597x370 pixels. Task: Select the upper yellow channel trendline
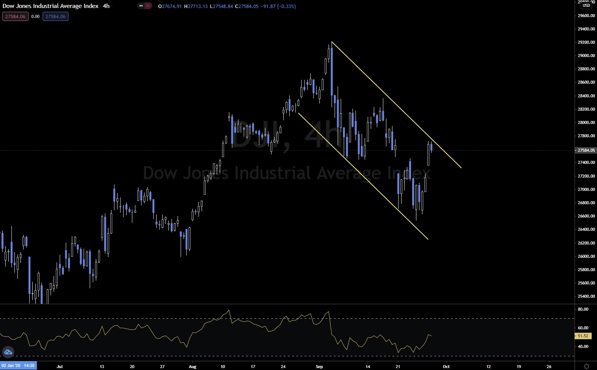[396, 105]
